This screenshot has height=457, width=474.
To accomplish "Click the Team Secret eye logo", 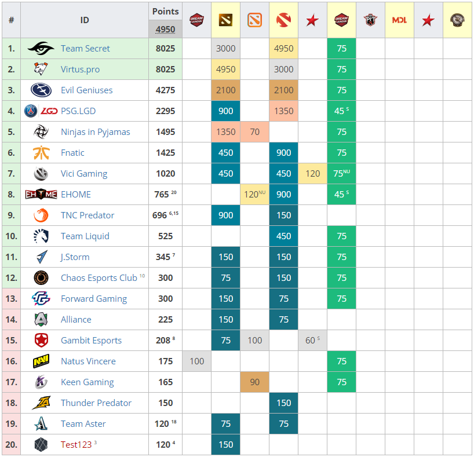I will tap(41, 48).
